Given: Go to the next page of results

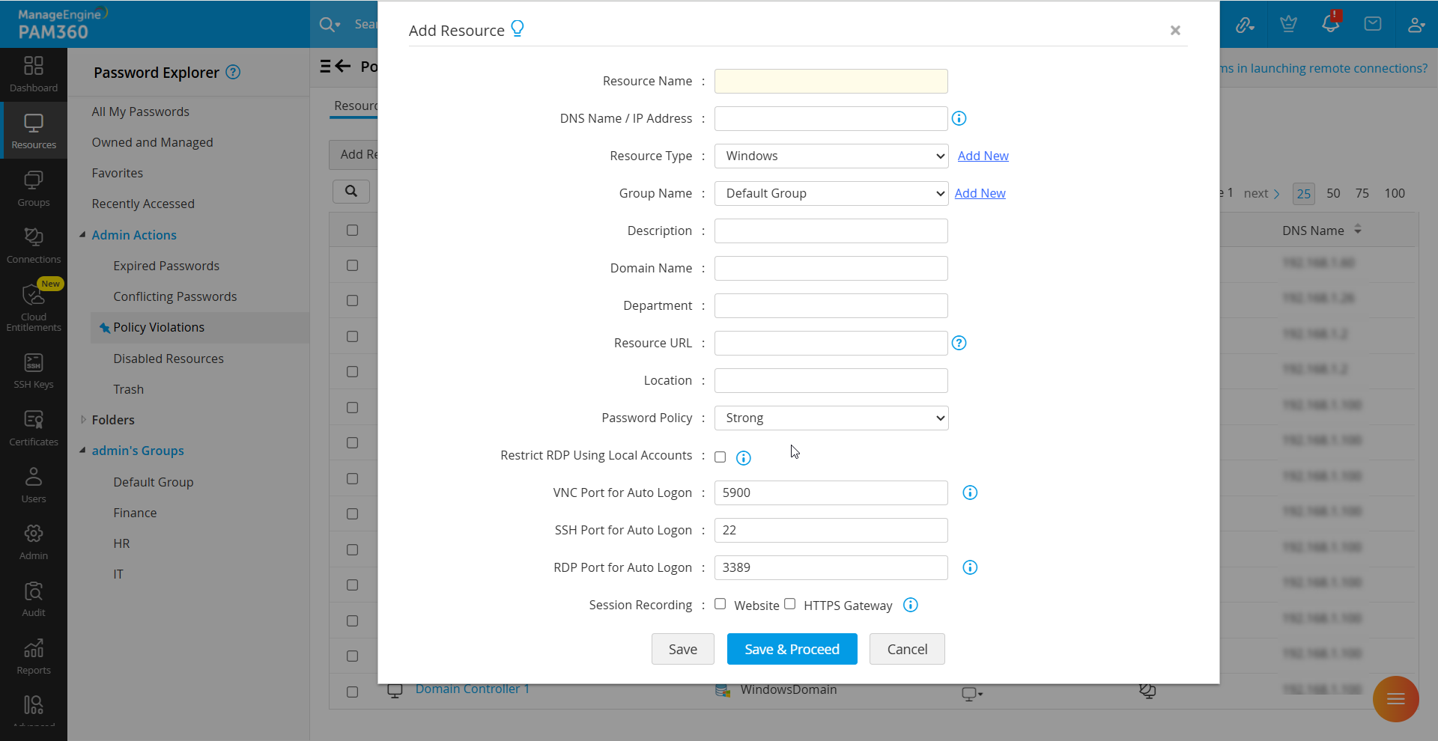Looking at the screenshot, I should click(x=1262, y=193).
